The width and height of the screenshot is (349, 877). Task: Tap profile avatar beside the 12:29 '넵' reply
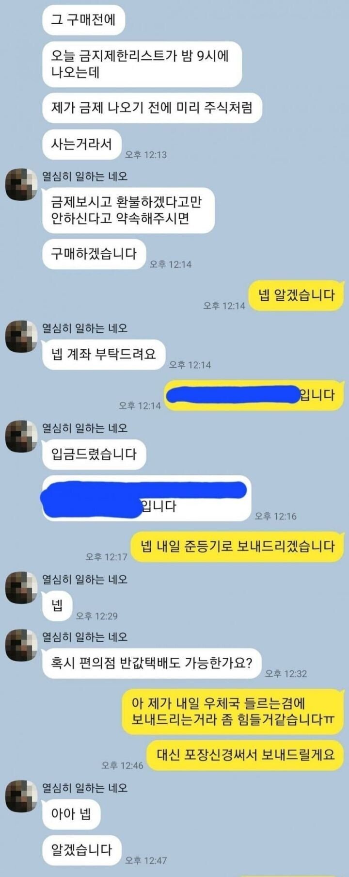21,587
